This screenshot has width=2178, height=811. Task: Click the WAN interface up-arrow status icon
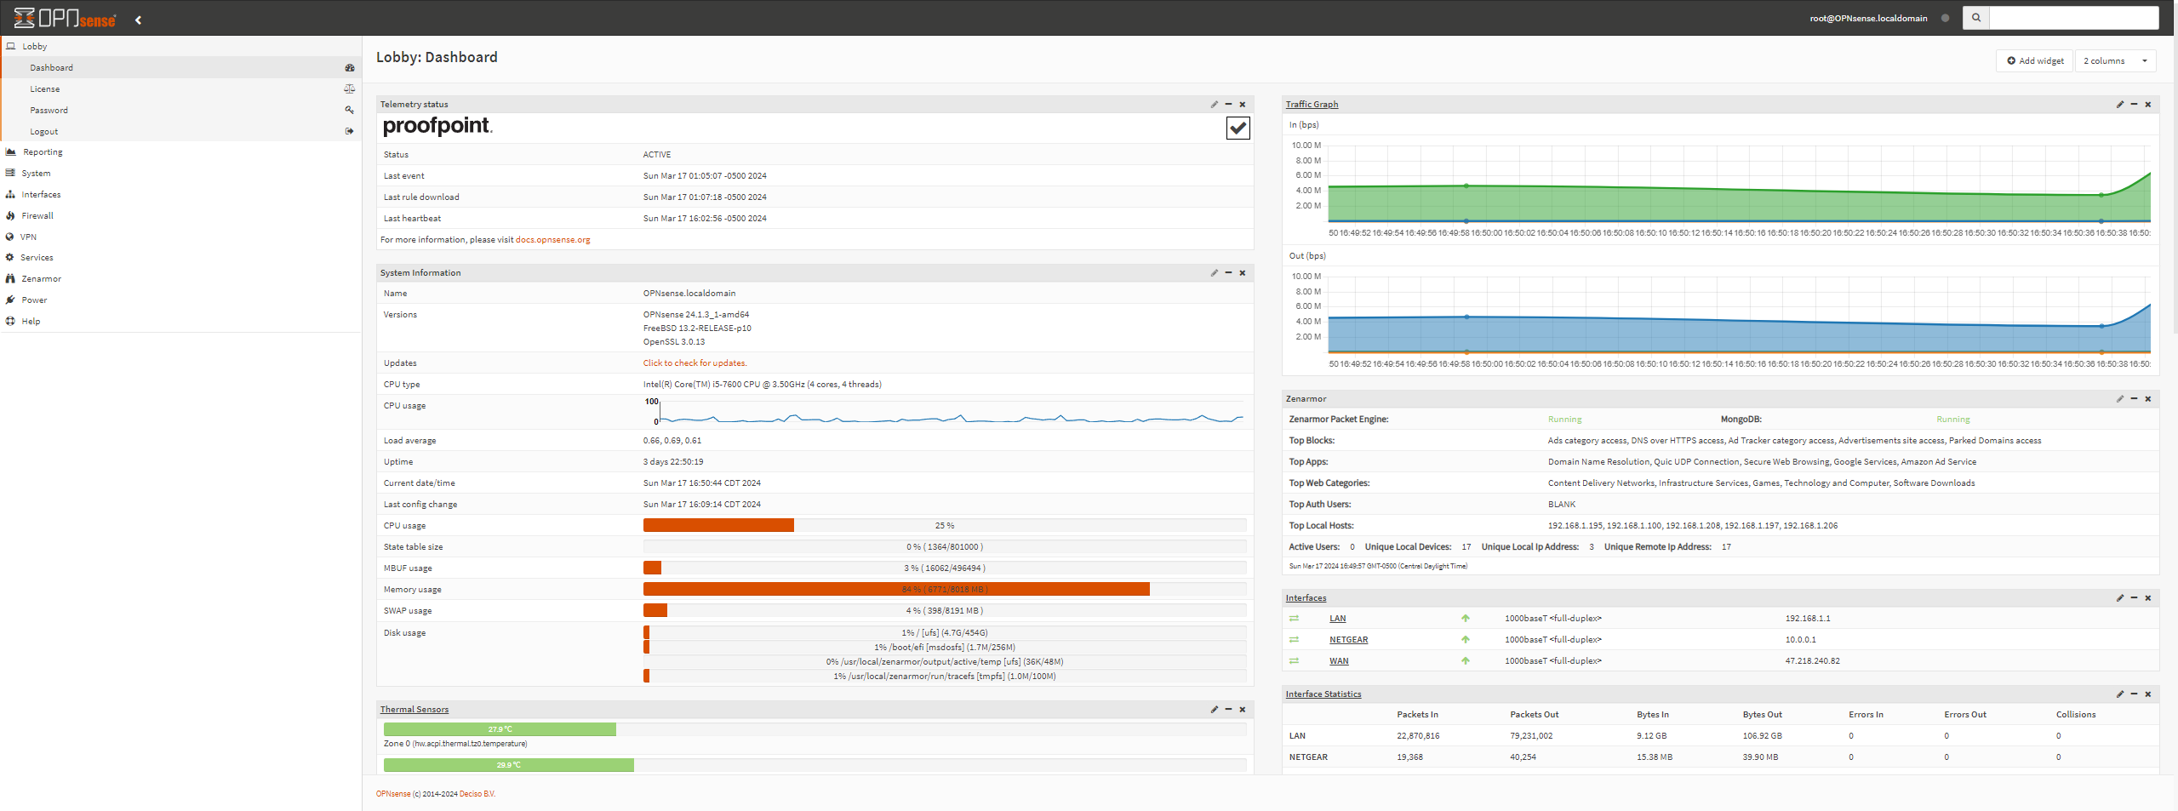(1466, 661)
